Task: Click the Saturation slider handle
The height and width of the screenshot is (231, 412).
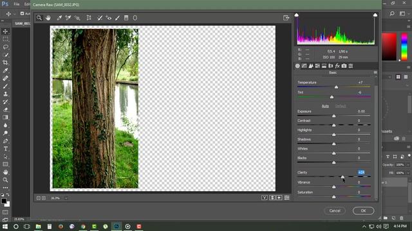Action: click(x=334, y=197)
